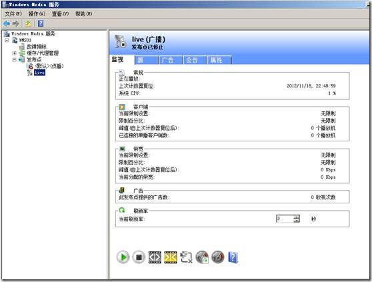
Task: Select the WMS01 server in the tree
Action: 25,40
